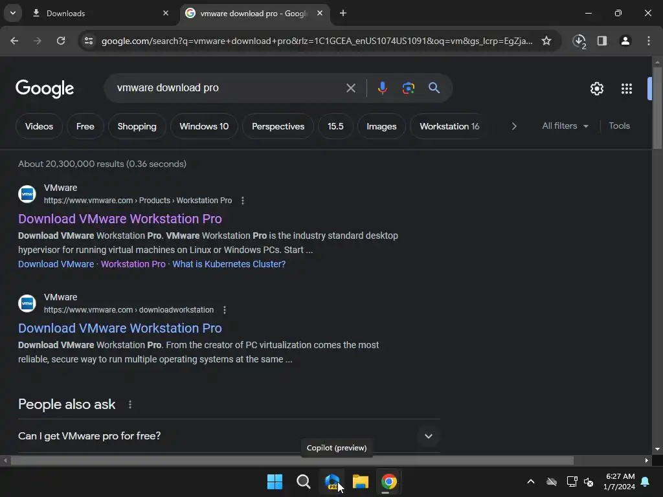Filter results by Shopping
Viewport: 663px width, 497px height.
click(137, 126)
